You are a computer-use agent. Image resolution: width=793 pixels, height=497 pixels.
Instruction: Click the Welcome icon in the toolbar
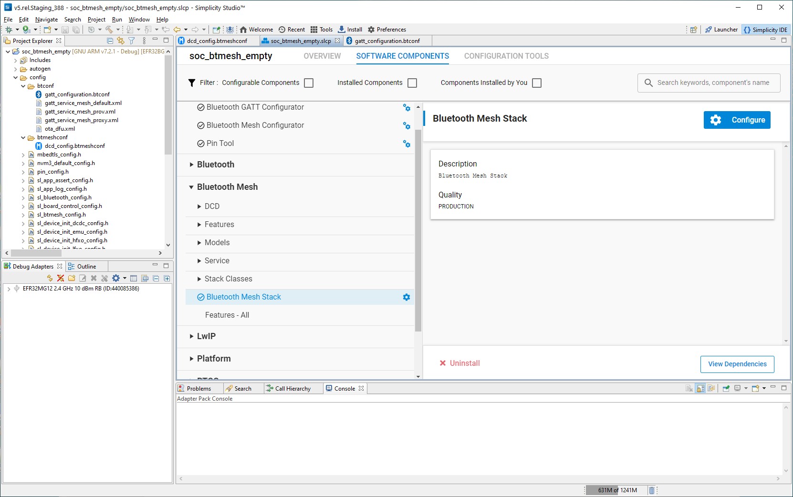256,29
